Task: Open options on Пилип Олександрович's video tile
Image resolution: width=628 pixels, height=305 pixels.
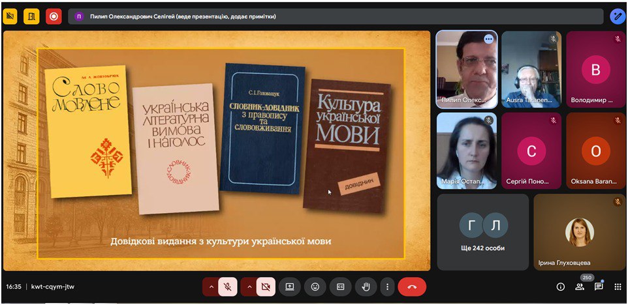Action: point(488,39)
